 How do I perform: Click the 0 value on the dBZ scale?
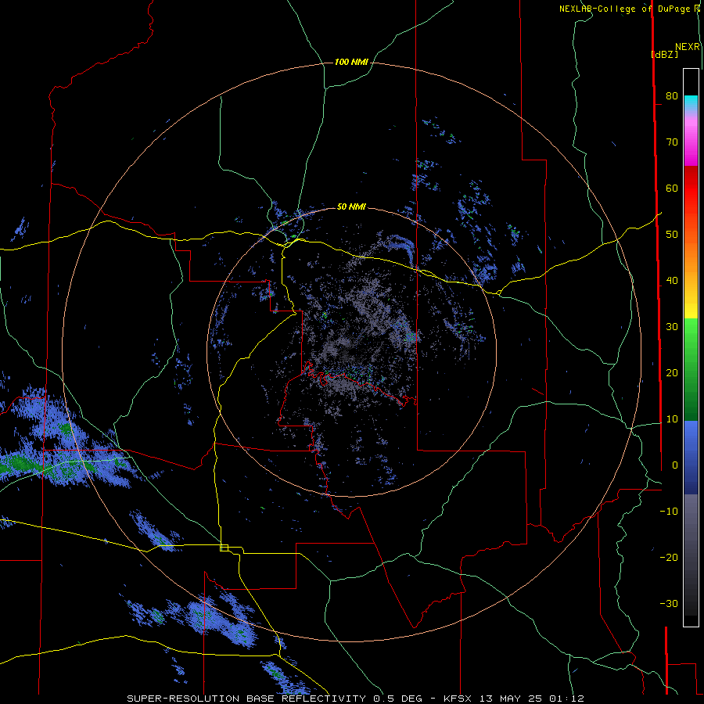click(x=675, y=465)
